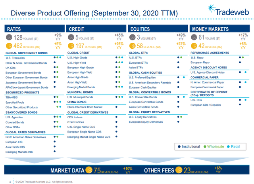
Task: Click the dark blue Institutional legend dot
Action: pos(179,147)
